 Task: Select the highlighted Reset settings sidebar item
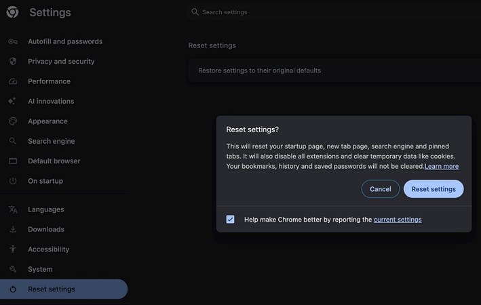64,289
